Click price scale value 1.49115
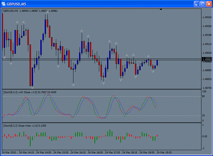This screenshot has height=156, width=213. [207, 44]
